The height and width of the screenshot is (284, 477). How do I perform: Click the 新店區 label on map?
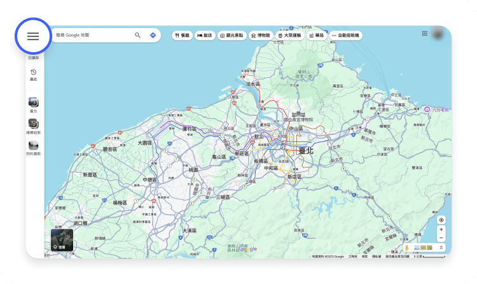(294, 177)
